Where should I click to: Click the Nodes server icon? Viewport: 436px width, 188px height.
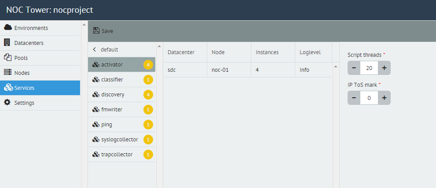7,73
